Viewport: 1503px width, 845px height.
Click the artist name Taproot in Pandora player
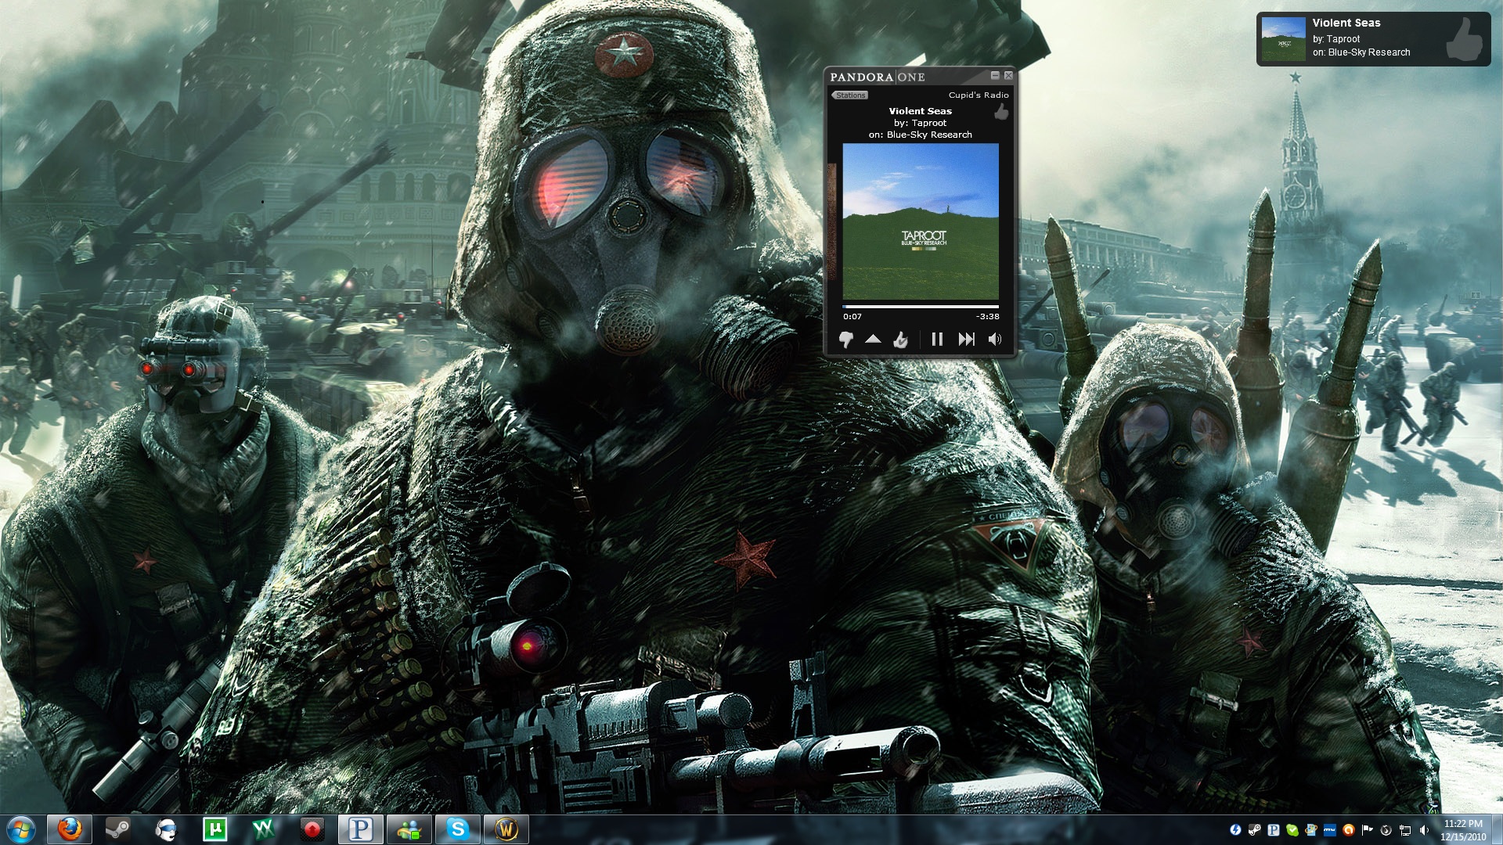click(x=929, y=123)
